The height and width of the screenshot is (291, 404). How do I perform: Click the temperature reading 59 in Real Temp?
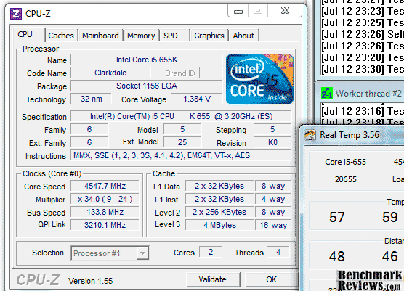[390, 217]
